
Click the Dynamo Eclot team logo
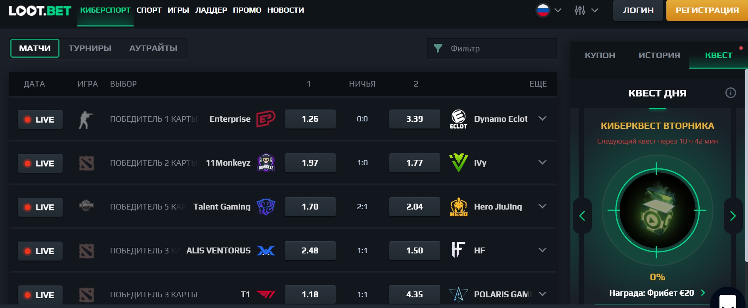tap(459, 119)
